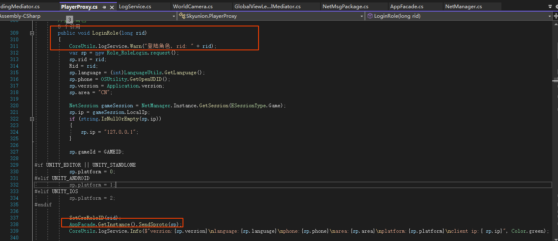
Task: Switch to the WorldCamera.cs tab
Action: pos(192,7)
